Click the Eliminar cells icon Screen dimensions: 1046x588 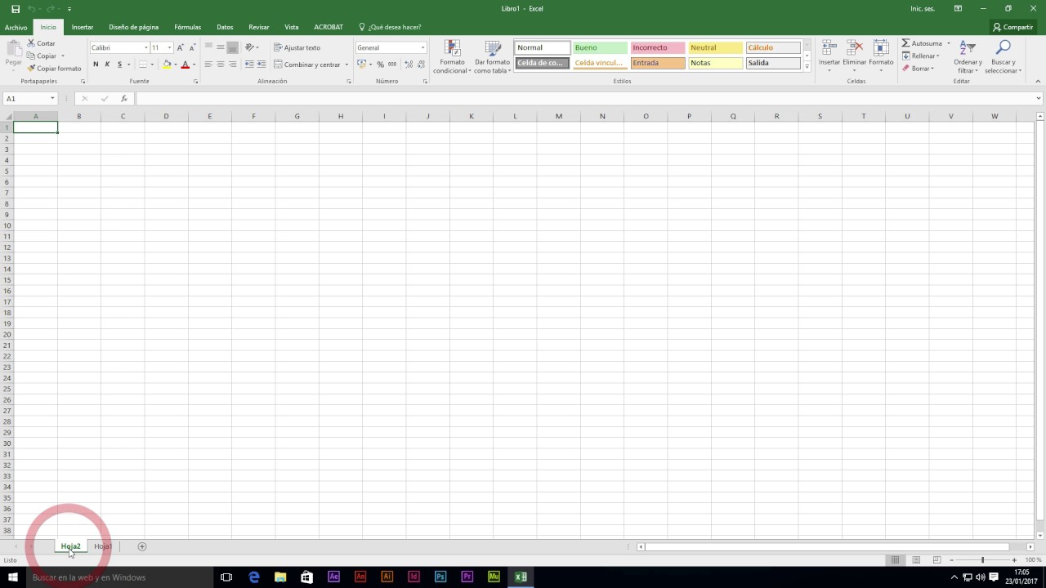[x=855, y=47]
